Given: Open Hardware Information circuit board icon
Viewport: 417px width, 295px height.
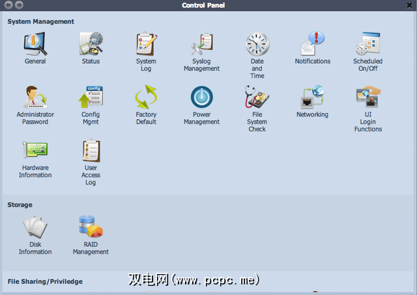Looking at the screenshot, I should 35,150.
